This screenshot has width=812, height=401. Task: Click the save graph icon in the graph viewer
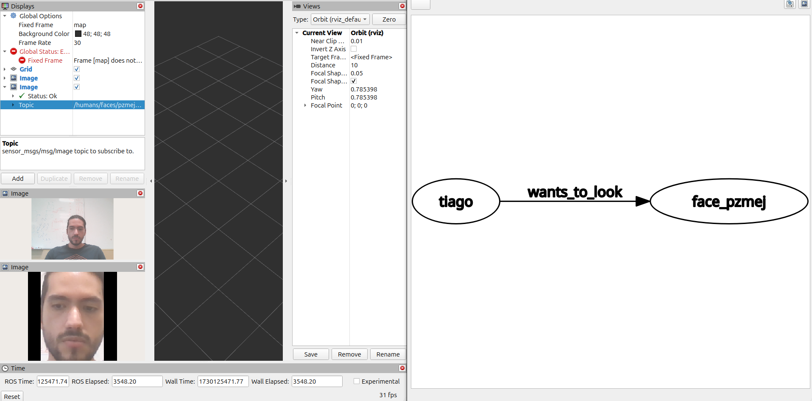click(790, 4)
